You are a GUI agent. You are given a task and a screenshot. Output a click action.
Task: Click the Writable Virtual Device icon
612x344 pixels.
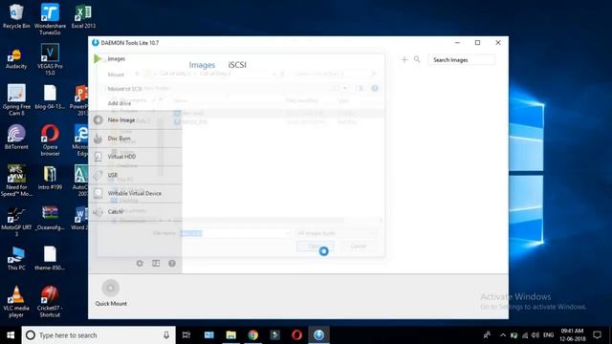point(98,193)
